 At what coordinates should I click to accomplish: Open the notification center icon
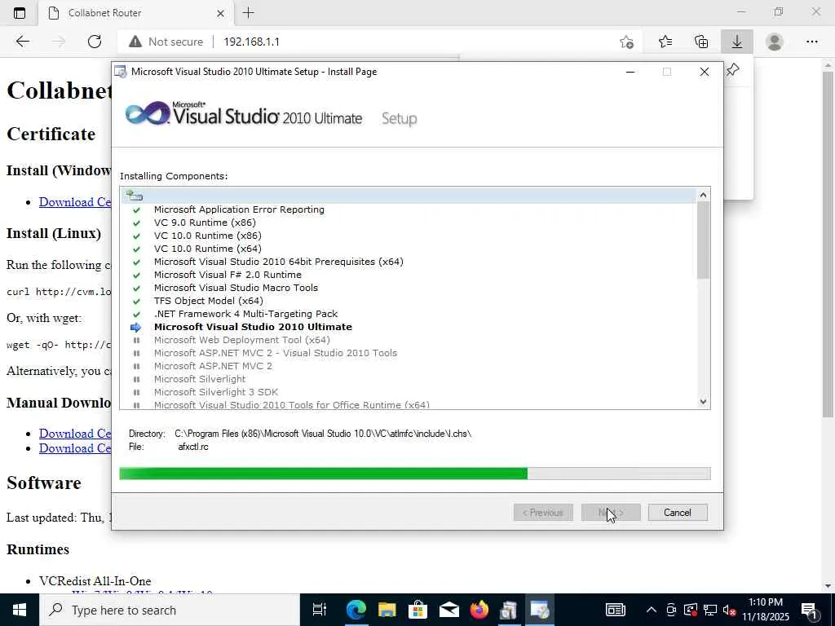[810, 610]
